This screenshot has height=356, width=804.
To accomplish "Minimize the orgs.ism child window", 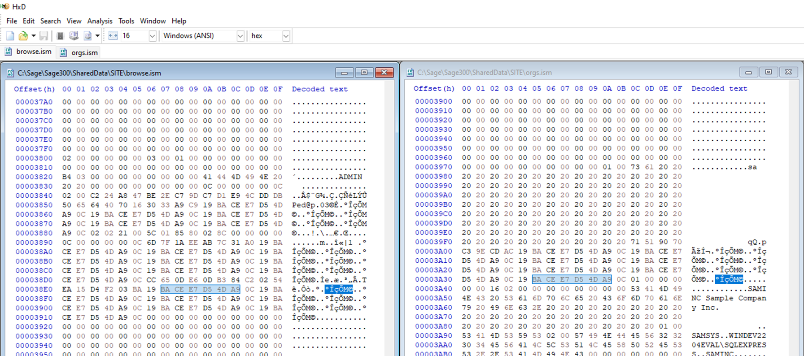I will [x=748, y=72].
